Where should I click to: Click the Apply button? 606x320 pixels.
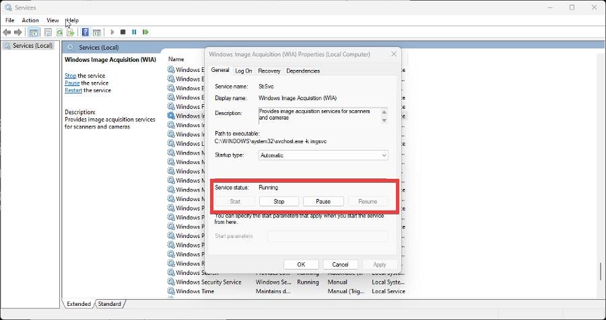380,264
